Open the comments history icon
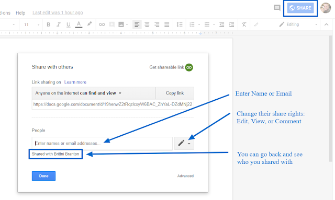Image resolution: width=335 pixels, height=200 pixels. pyautogui.click(x=277, y=8)
